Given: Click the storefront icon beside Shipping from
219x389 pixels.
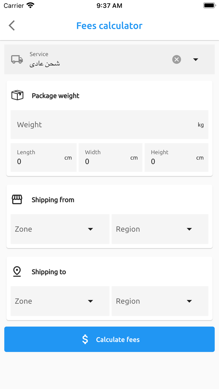Looking at the screenshot, I should 17,199.
